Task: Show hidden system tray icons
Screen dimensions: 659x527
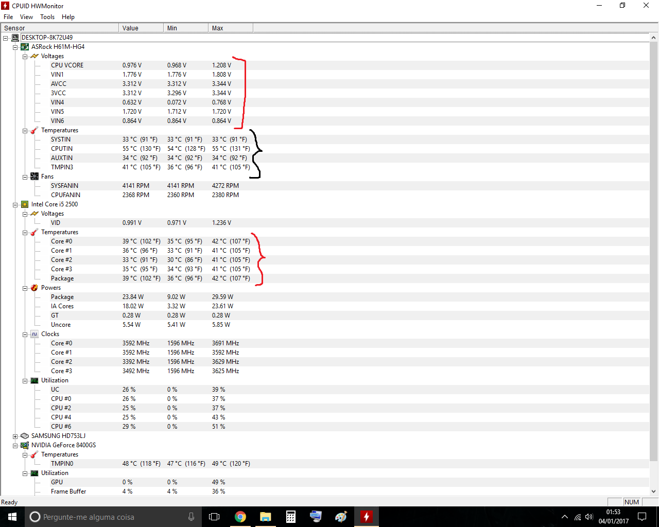Action: coord(565,517)
